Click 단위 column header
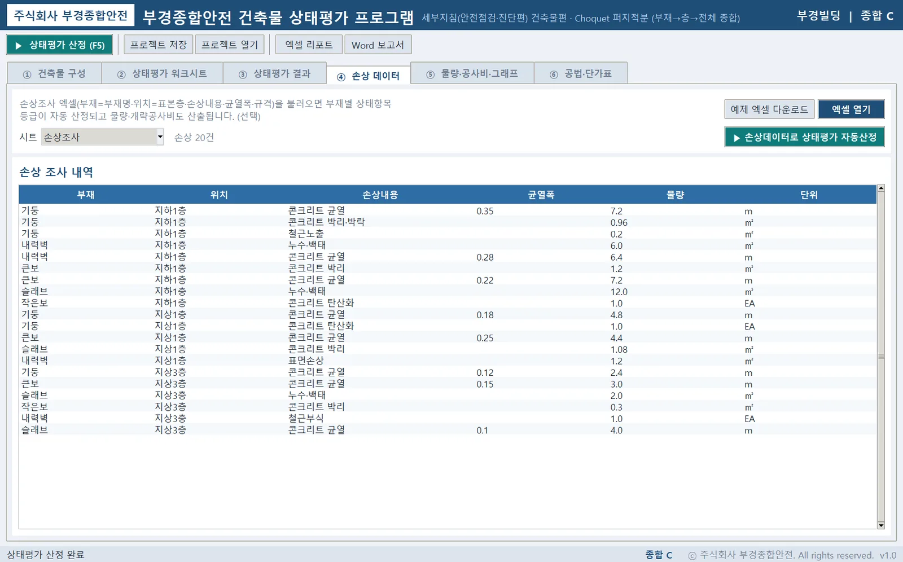Viewport: 903px width, 562px height. point(809,195)
